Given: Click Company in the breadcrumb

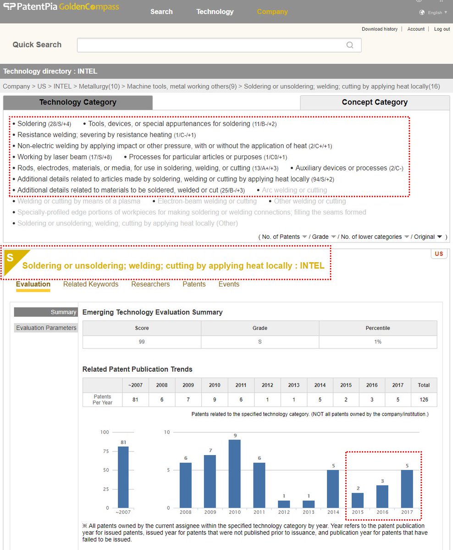Looking at the screenshot, I should (16, 86).
